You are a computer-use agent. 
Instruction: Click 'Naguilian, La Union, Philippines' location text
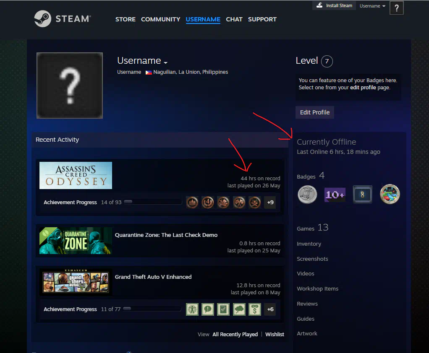[x=191, y=72]
